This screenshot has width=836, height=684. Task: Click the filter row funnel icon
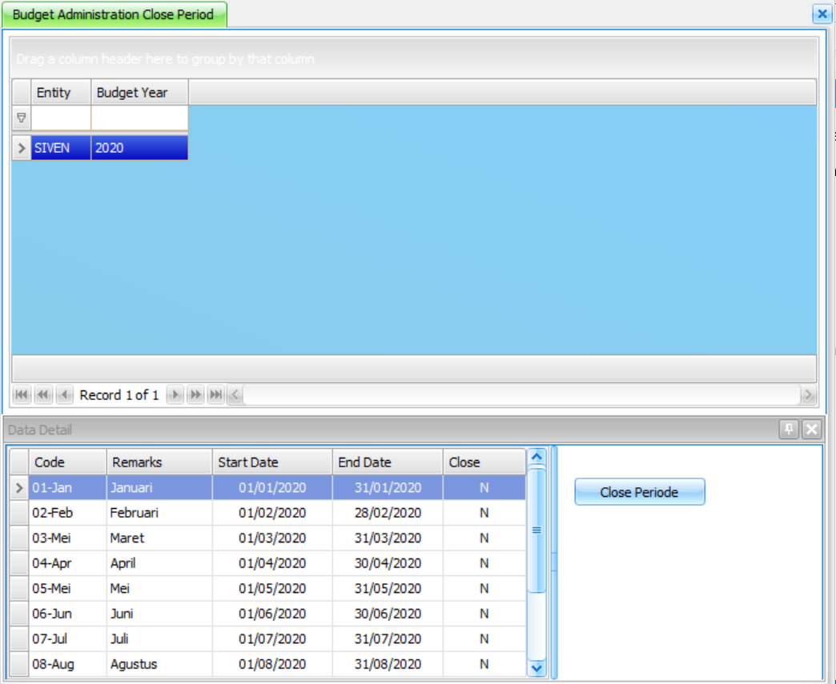(22, 118)
